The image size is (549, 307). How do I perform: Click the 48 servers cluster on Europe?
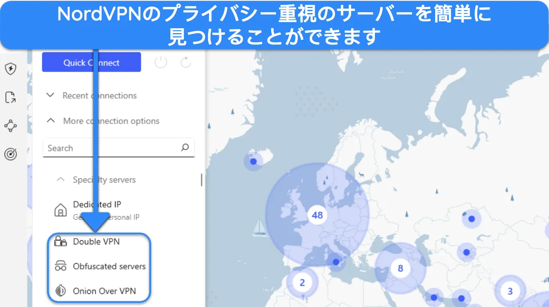317,215
